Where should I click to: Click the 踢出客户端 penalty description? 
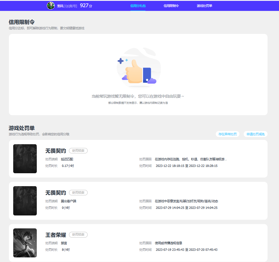68,201
